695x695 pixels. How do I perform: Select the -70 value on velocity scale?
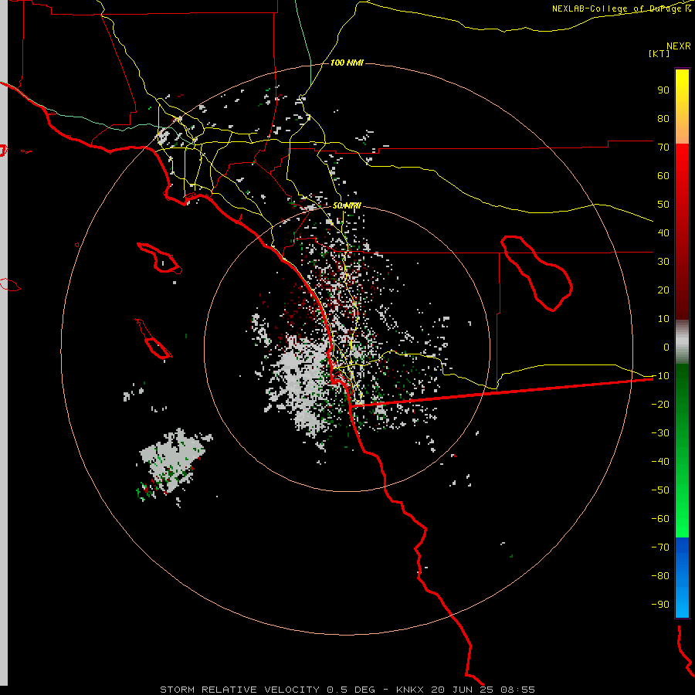point(660,548)
